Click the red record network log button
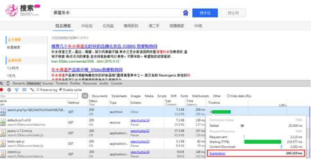This screenshot has height=159, width=311. coord(1,90)
